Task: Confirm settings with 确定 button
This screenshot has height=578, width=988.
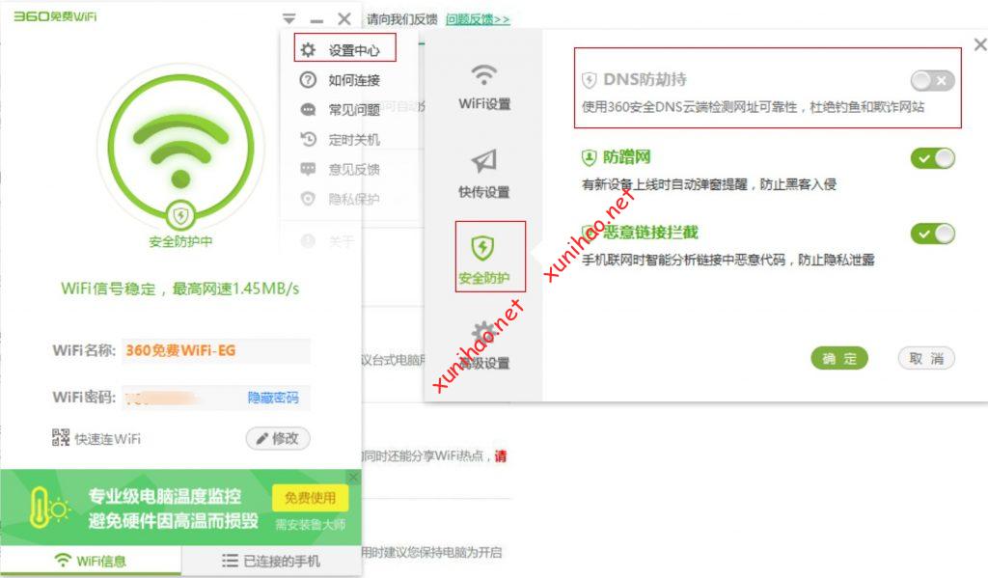Action: (x=839, y=359)
